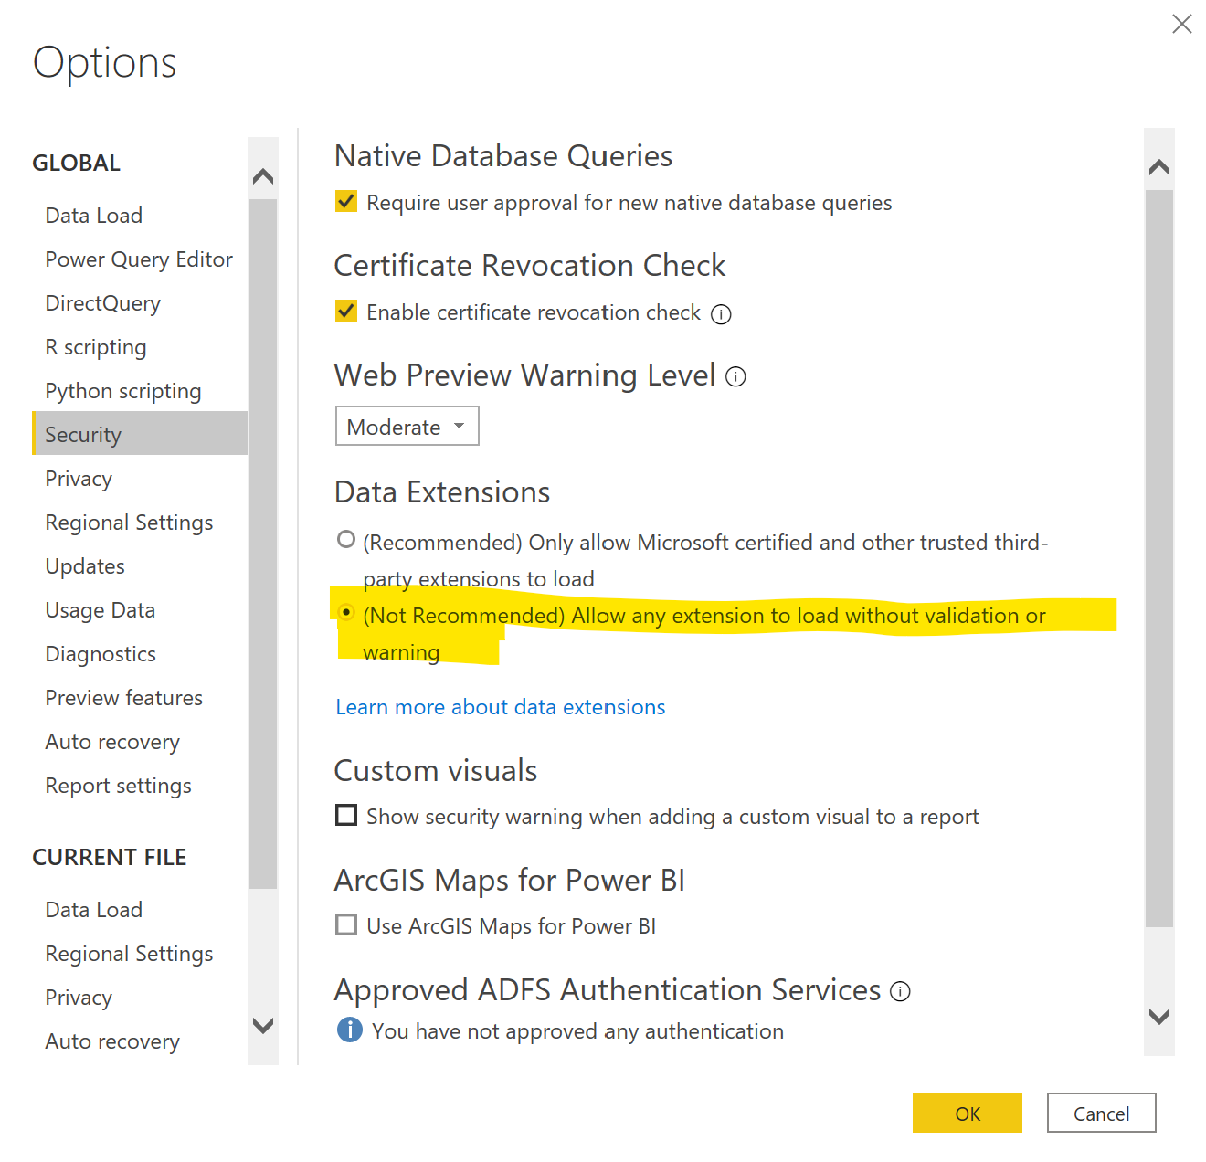Click the blue info icon beside the authentication message
This screenshot has height=1162, width=1206.
(x=348, y=1030)
